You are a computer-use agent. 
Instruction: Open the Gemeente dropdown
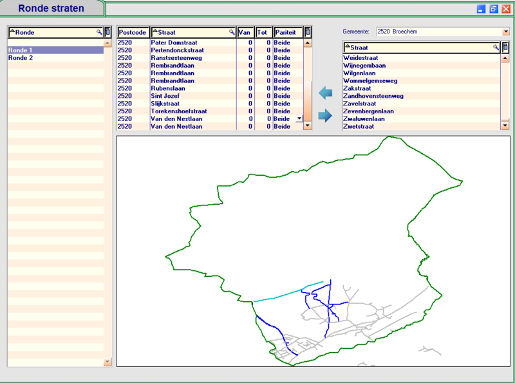tap(505, 32)
